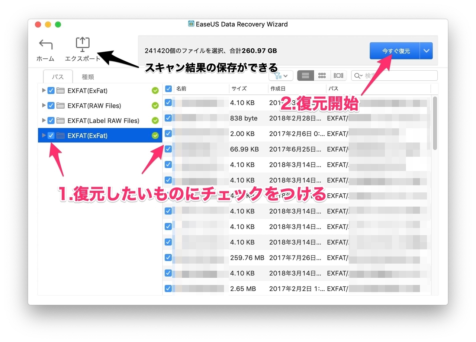Switch to list view icon
Viewport: 476px width, 342px height.
(305, 75)
